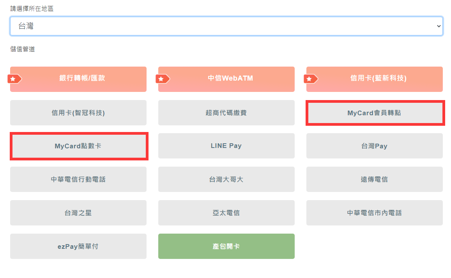Select 台灣Pay option
The width and height of the screenshot is (451, 278).
point(375,146)
